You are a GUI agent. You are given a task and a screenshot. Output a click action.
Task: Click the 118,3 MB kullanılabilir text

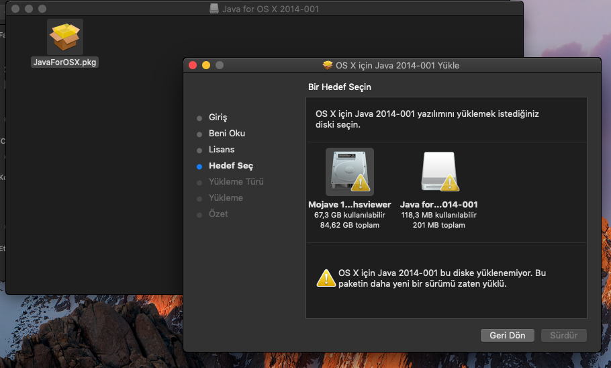click(438, 215)
